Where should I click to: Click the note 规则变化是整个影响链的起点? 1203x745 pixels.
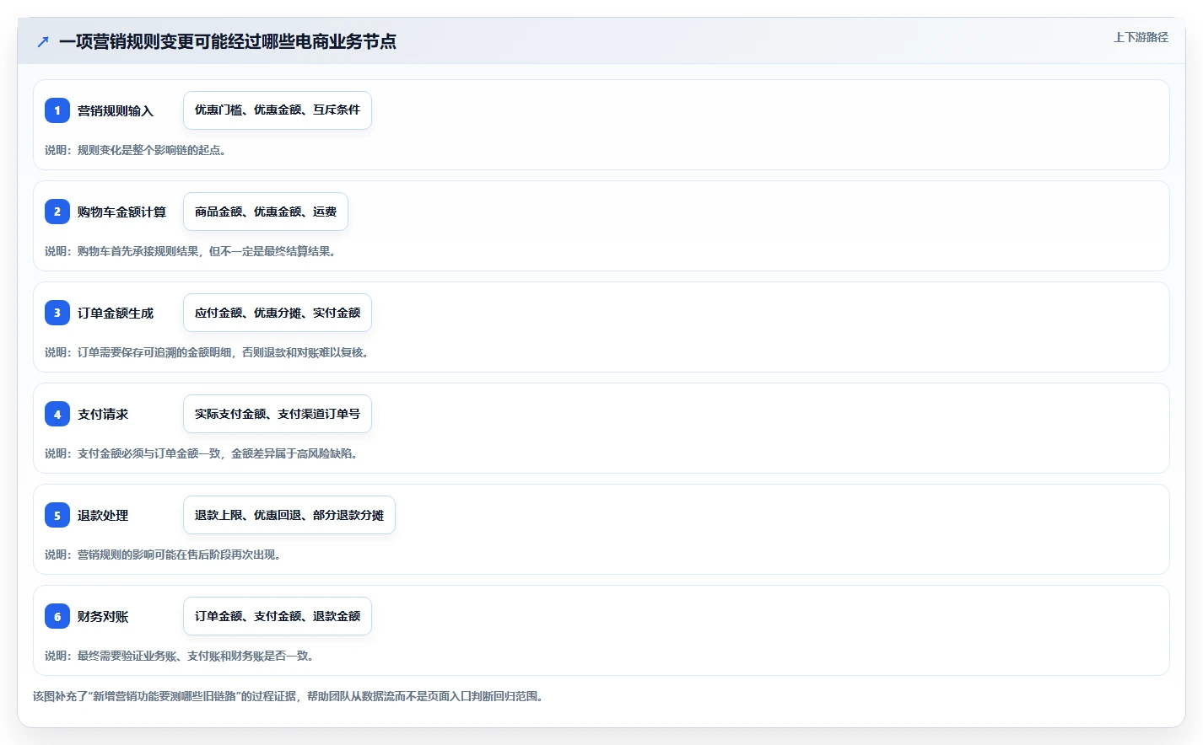point(135,150)
